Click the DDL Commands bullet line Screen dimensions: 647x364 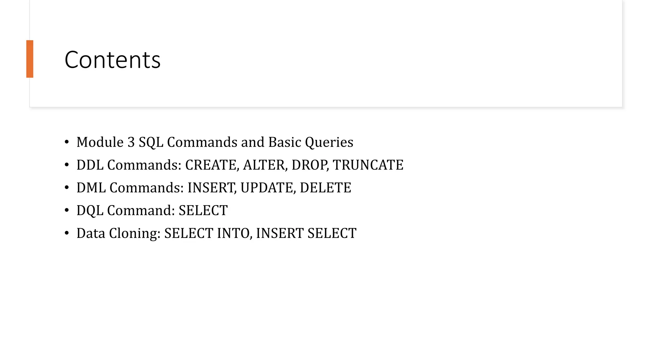coord(240,165)
